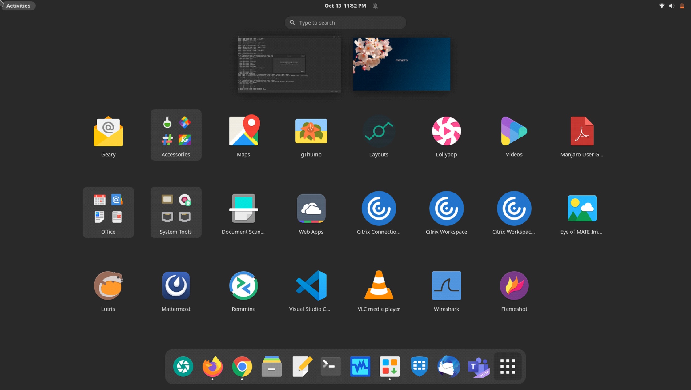
Task: Switch to the Manjaro wallpaper workspace thumbnail
Action: tap(401, 64)
